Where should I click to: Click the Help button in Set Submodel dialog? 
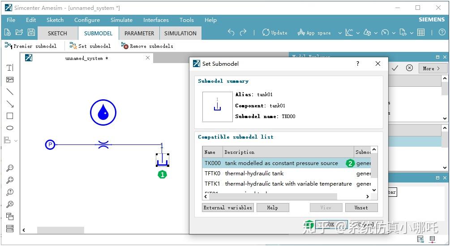click(x=273, y=208)
